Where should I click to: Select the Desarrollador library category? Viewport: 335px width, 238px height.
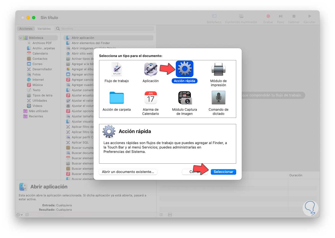point(42,69)
